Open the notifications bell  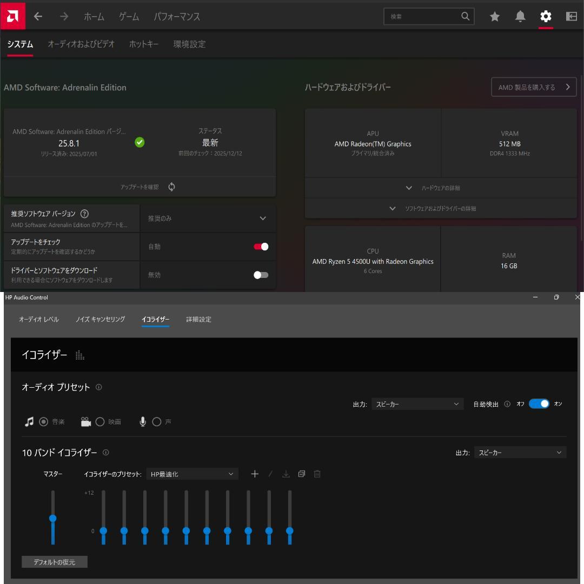520,17
